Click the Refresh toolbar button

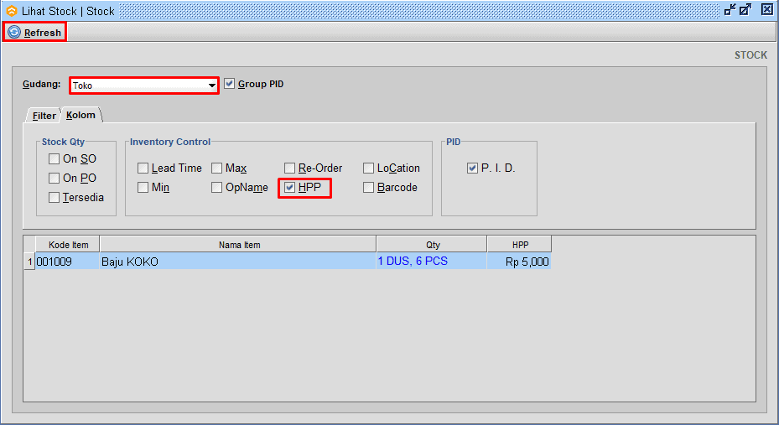34,33
